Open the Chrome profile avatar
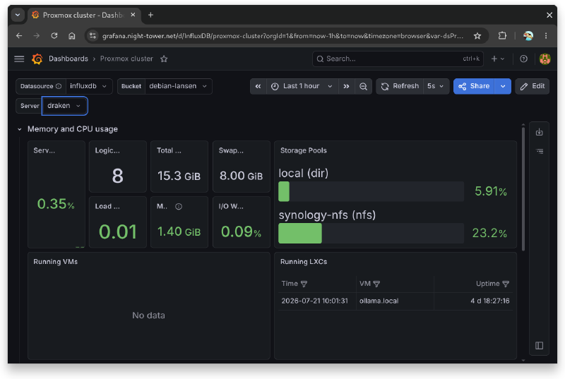Screen dimensions: 565x379 click(528, 35)
